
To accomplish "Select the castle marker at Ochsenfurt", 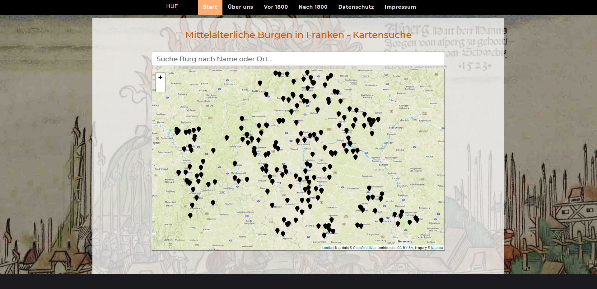I will [287, 201].
